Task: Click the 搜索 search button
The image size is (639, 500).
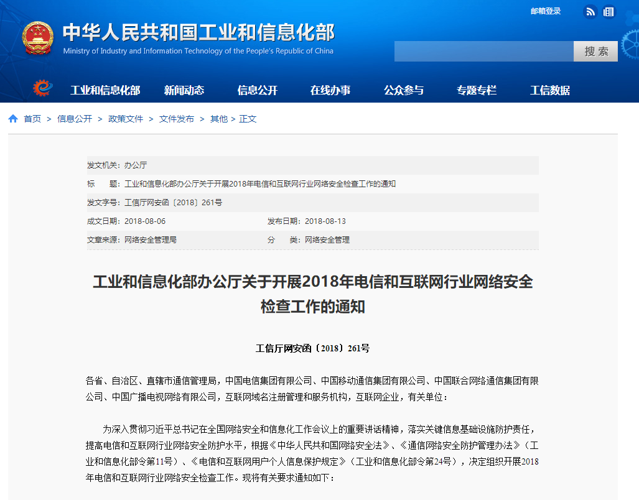Action: point(595,51)
